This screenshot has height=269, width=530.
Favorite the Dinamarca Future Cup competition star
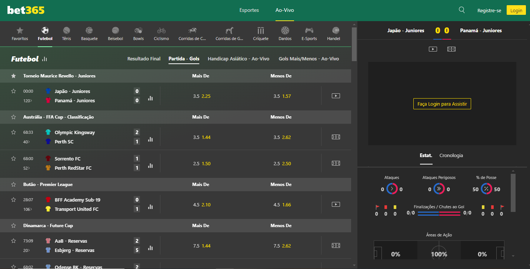coord(14,226)
